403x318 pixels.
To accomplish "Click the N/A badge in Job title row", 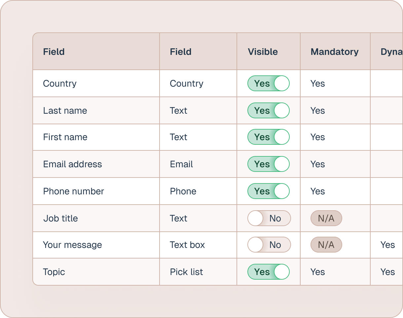I will 326,218.
